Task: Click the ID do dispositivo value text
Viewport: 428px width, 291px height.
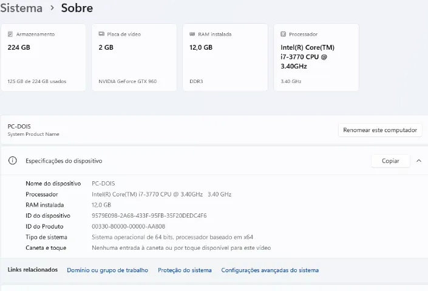Action: pos(149,216)
